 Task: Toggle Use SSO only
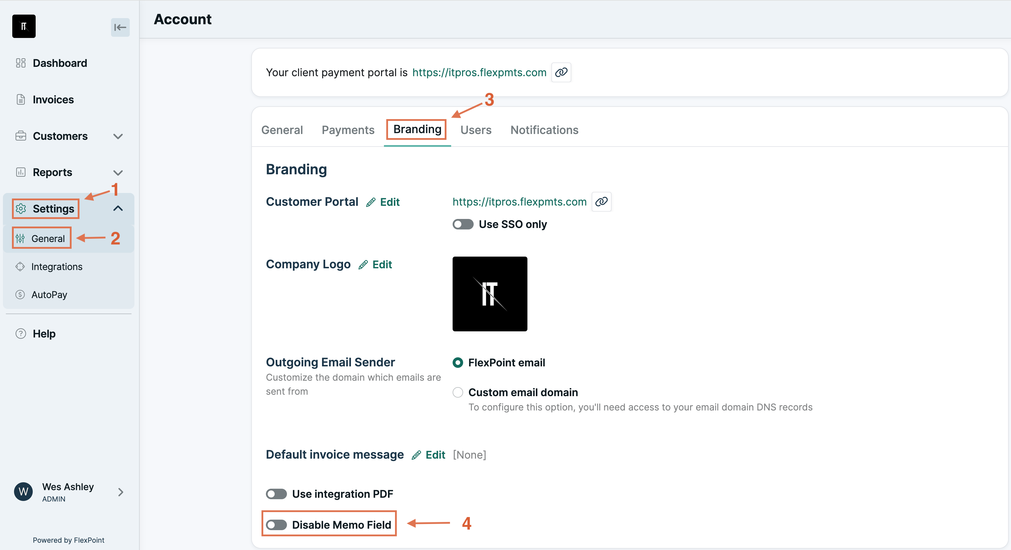point(463,224)
